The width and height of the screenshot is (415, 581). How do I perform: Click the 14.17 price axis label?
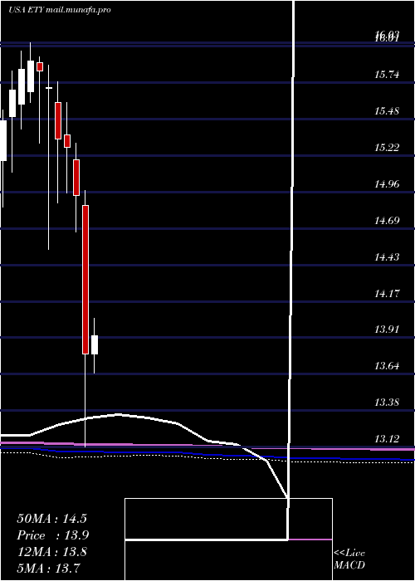(x=387, y=294)
